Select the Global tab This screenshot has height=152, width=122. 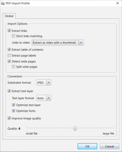click(9, 16)
